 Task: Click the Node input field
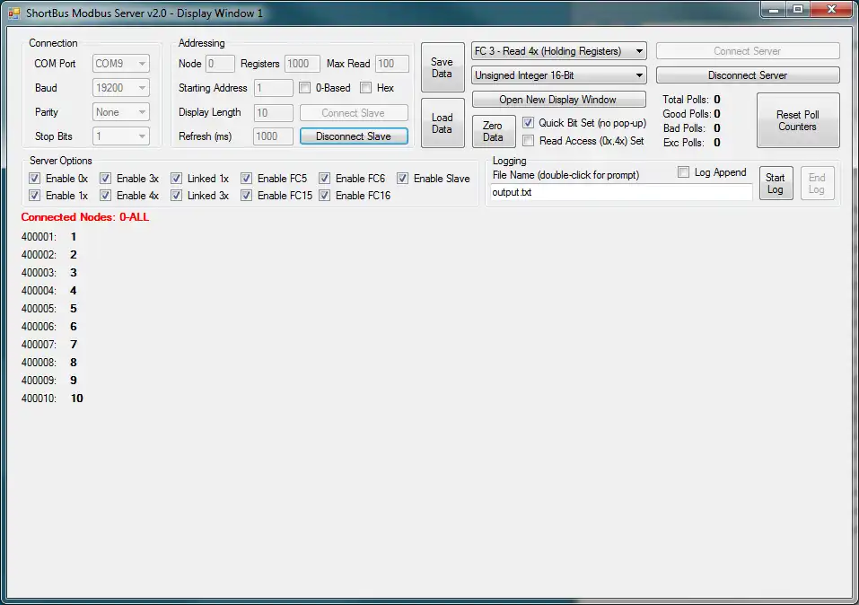point(220,64)
